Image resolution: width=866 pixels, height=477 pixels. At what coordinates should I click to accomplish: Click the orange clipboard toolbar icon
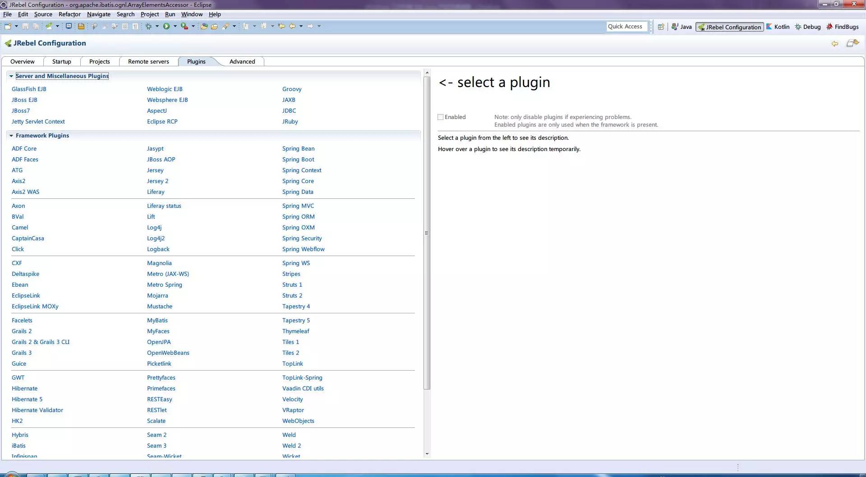81,26
